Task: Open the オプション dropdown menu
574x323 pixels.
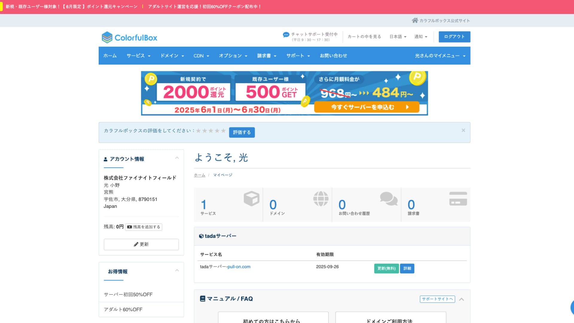Action: [x=233, y=56]
